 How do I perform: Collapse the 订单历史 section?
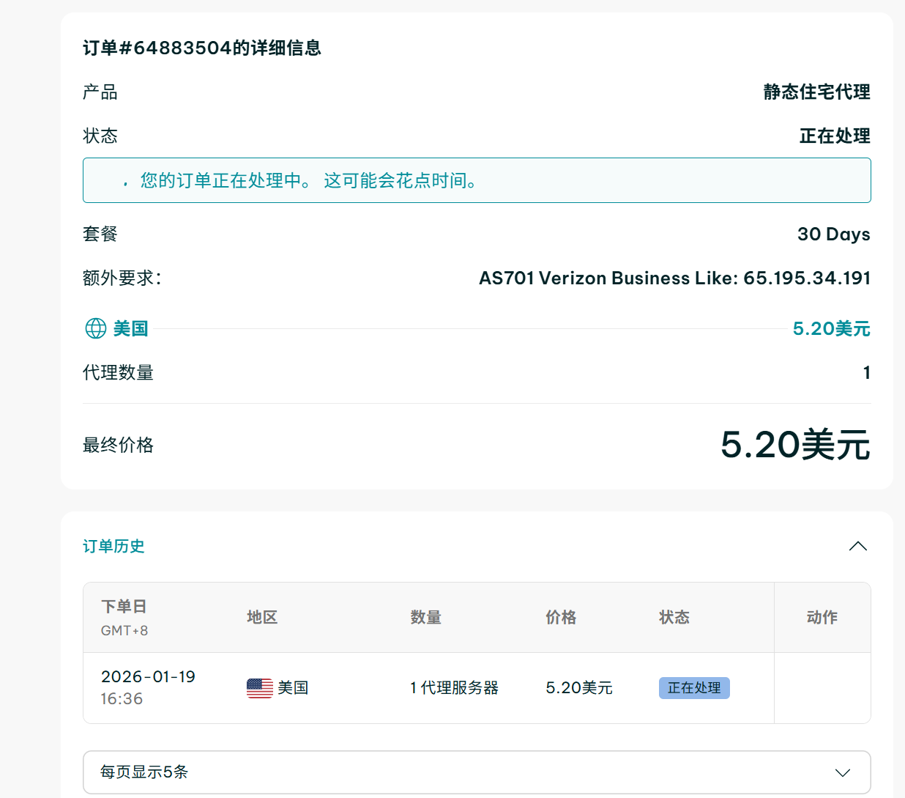[858, 546]
